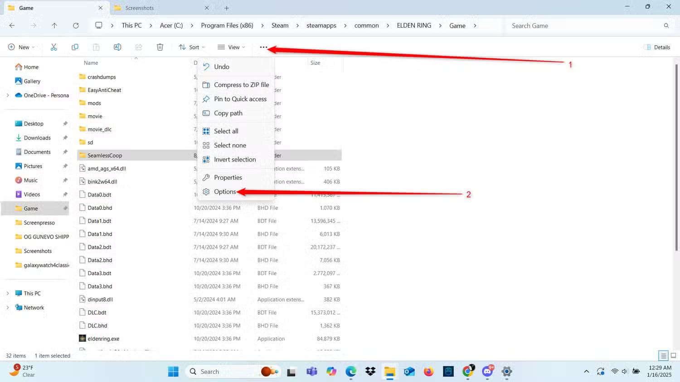Open Firefox from the taskbar

[x=429, y=372]
